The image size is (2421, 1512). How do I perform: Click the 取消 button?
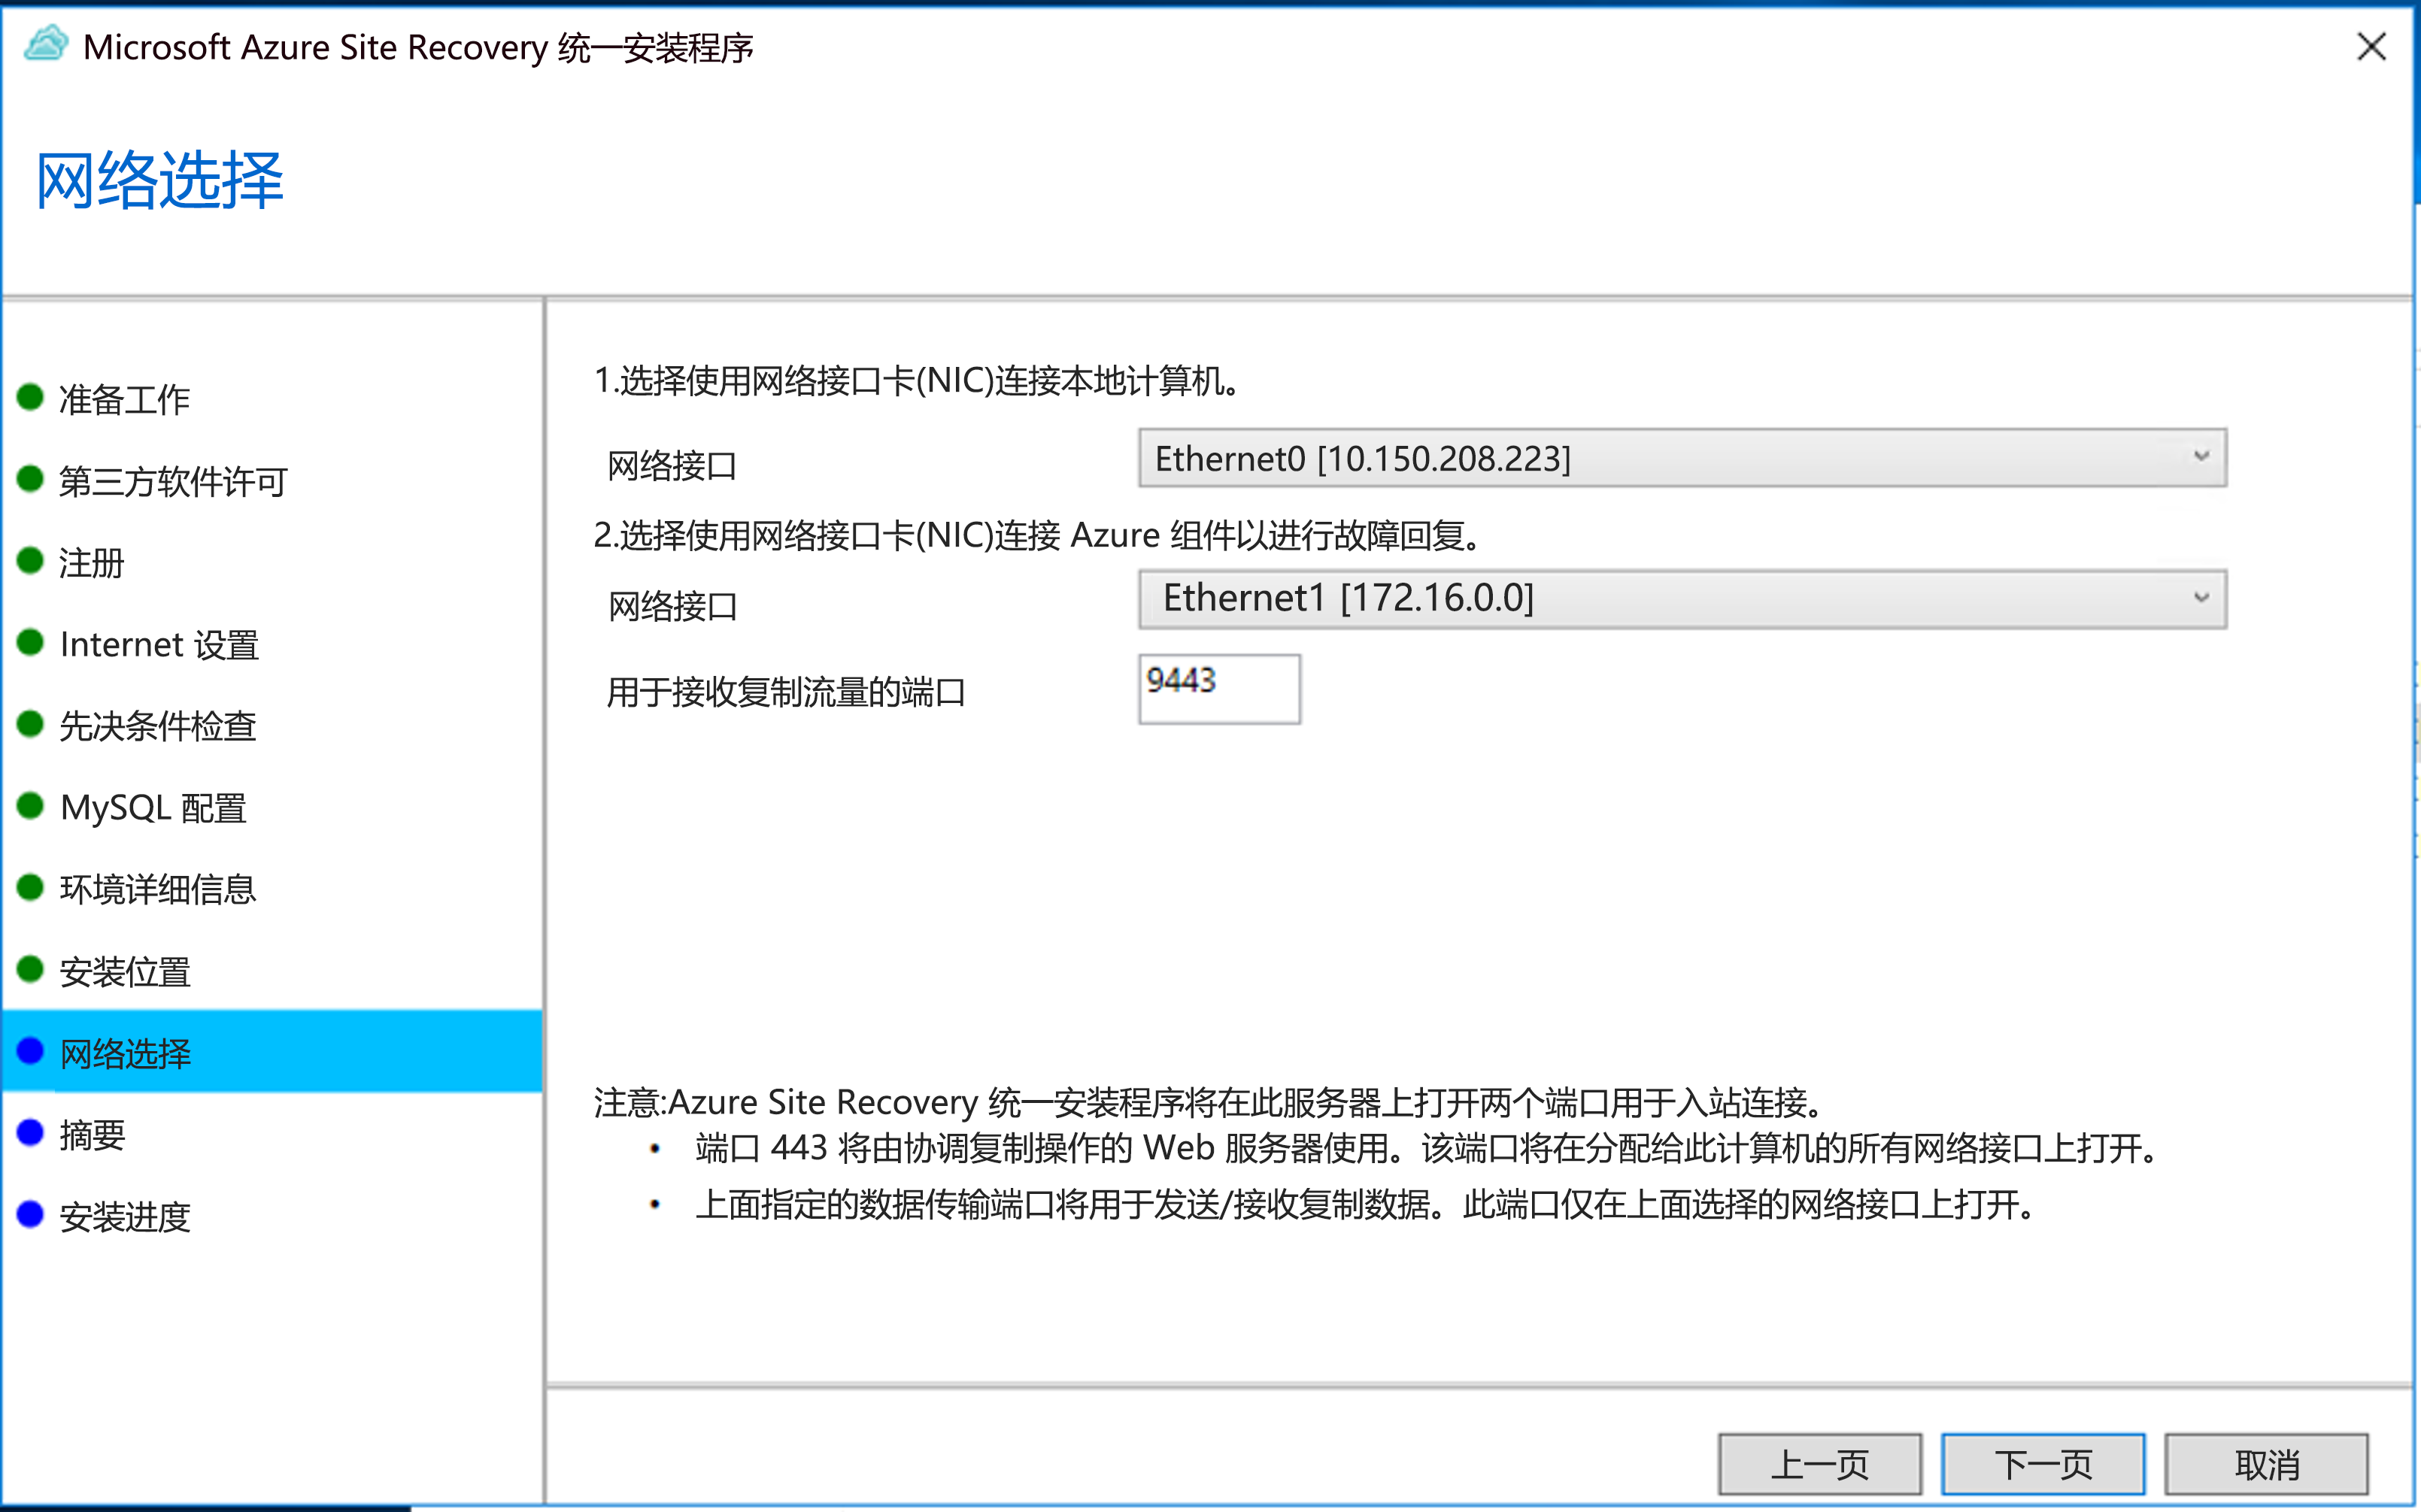(x=2267, y=1465)
